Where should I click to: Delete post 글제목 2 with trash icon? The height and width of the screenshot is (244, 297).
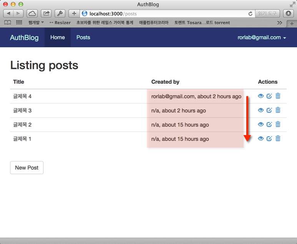tap(278, 124)
